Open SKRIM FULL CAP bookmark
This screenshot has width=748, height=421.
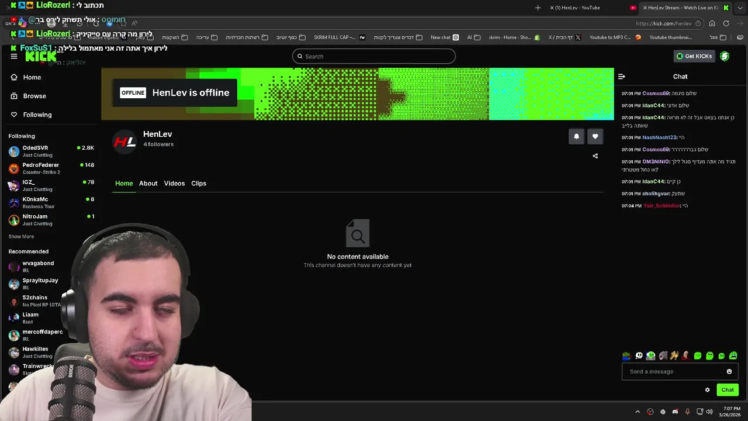(x=340, y=37)
